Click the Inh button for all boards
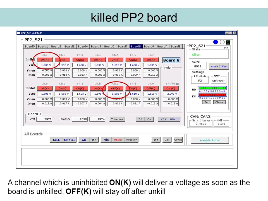 click(x=94, y=140)
